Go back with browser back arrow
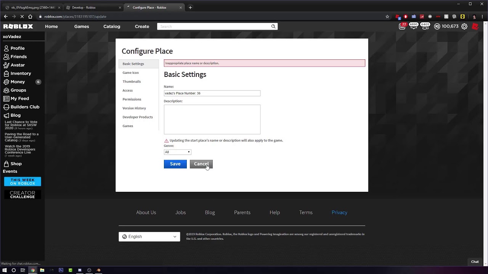The image size is (488, 274). point(6,17)
